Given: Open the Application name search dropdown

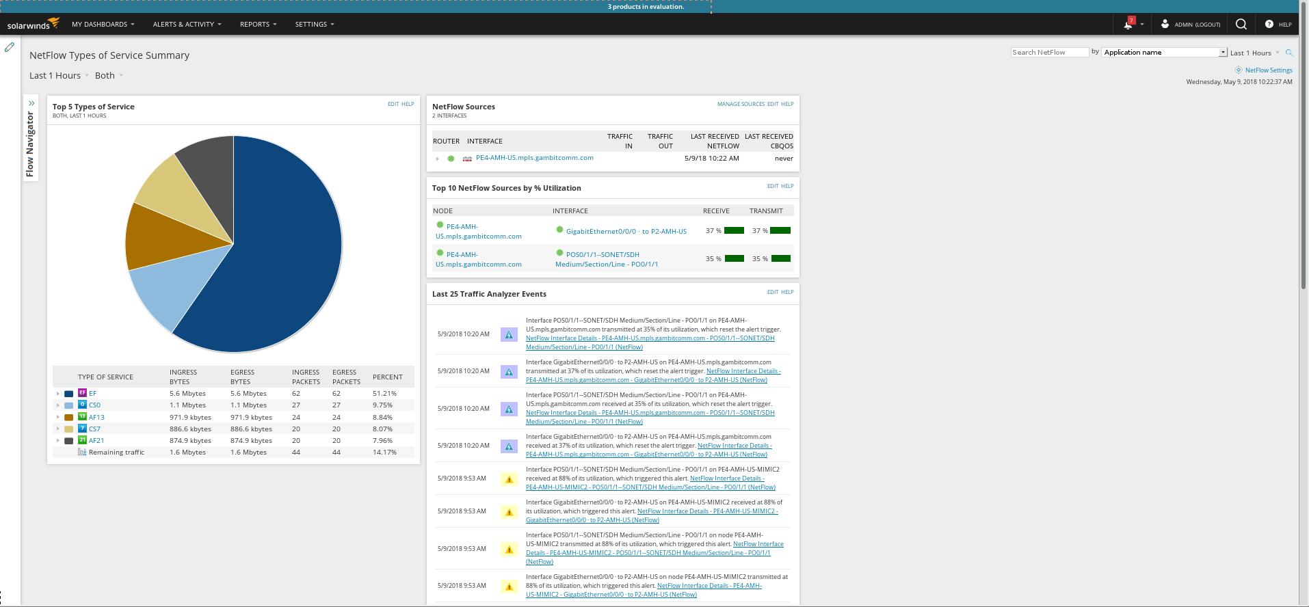Looking at the screenshot, I should tap(1165, 53).
